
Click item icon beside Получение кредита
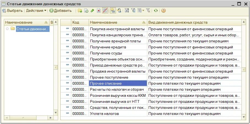(x=67, y=47)
